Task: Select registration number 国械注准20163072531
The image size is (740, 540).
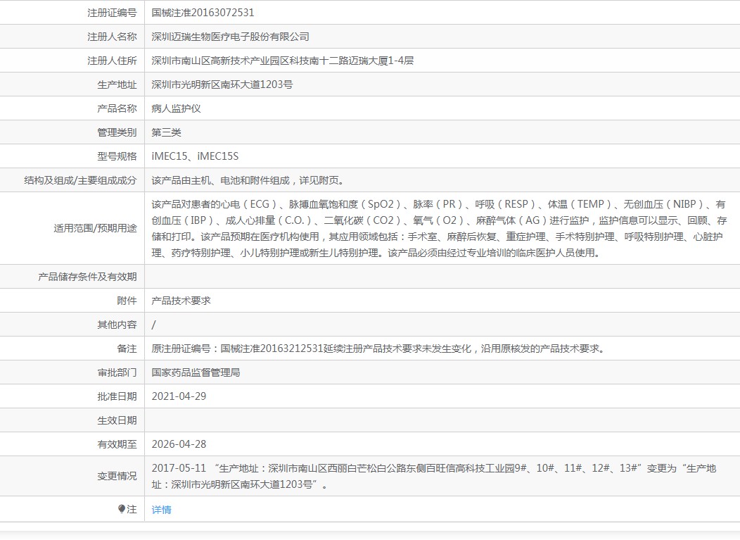Action: 203,13
